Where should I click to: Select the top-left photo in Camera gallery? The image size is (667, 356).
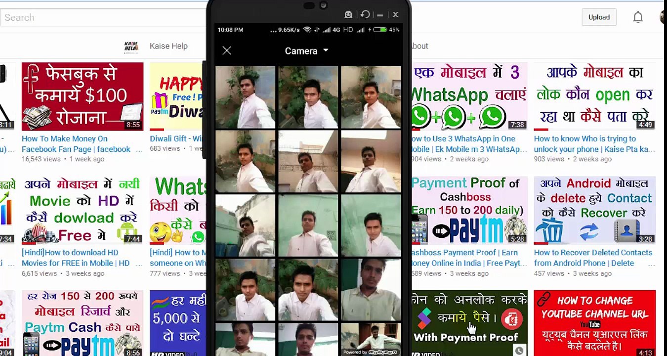(245, 97)
